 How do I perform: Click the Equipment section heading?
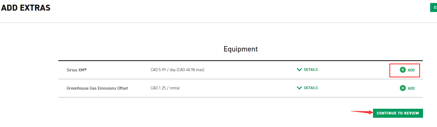(241, 49)
